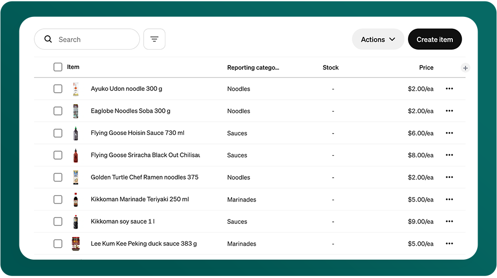Expand the Actions dropdown
The width and height of the screenshot is (497, 278).
(x=378, y=39)
